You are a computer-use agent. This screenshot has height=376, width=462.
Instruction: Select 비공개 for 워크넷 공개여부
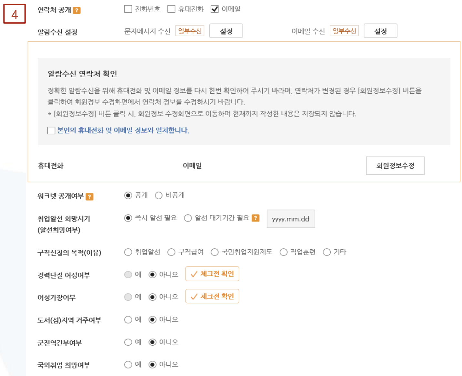coord(158,195)
